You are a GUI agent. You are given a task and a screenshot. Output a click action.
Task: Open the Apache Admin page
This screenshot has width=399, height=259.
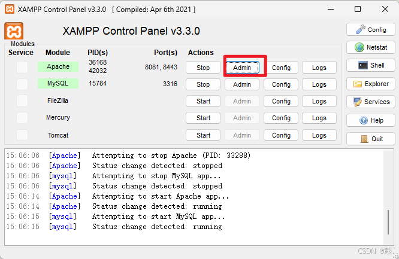[242, 68]
